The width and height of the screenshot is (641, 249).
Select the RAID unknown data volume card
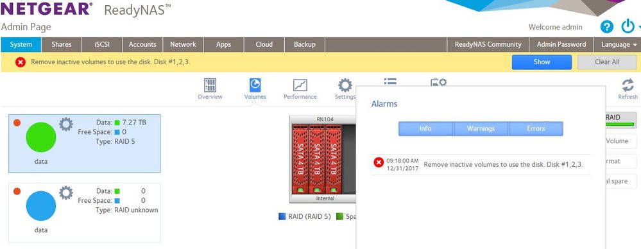tap(85, 212)
